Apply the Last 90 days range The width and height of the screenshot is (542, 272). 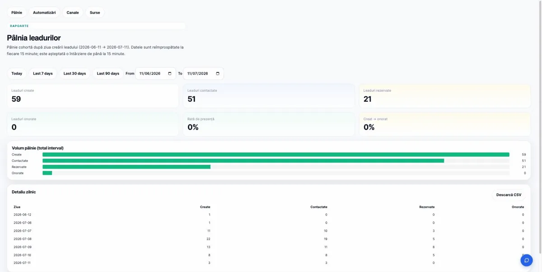[108, 74]
